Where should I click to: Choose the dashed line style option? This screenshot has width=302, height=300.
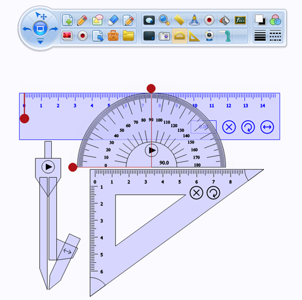click(x=275, y=35)
